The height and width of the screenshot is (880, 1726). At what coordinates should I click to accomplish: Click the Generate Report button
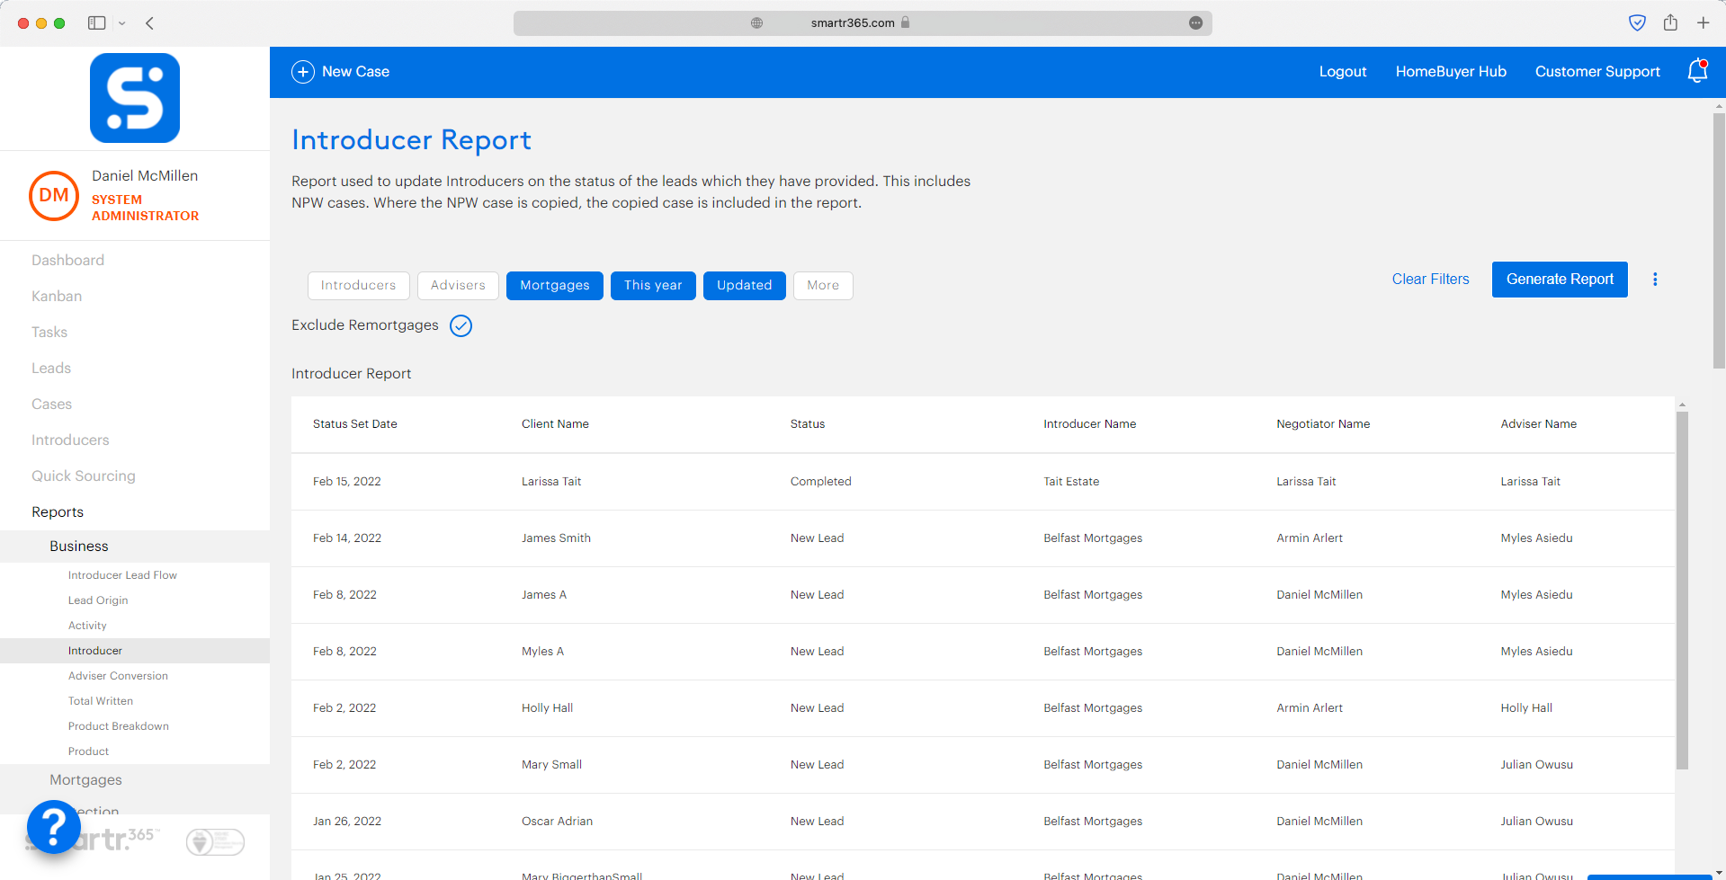point(1560,280)
